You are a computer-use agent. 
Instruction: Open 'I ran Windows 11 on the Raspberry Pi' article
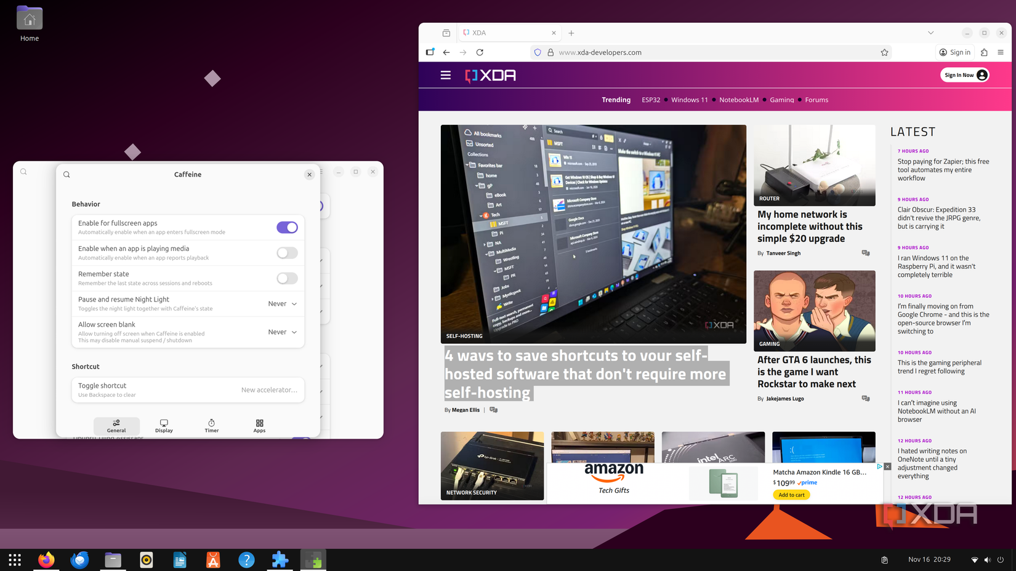click(937, 266)
